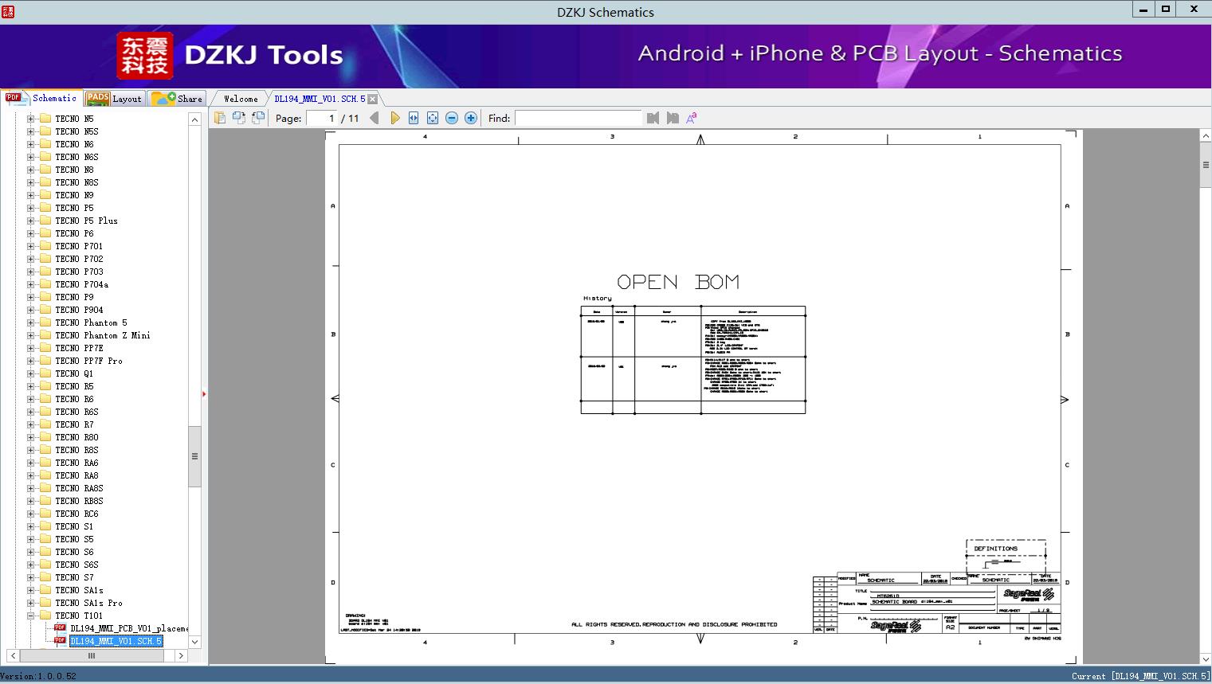Go to the previous page arrow

pyautogui.click(x=375, y=118)
